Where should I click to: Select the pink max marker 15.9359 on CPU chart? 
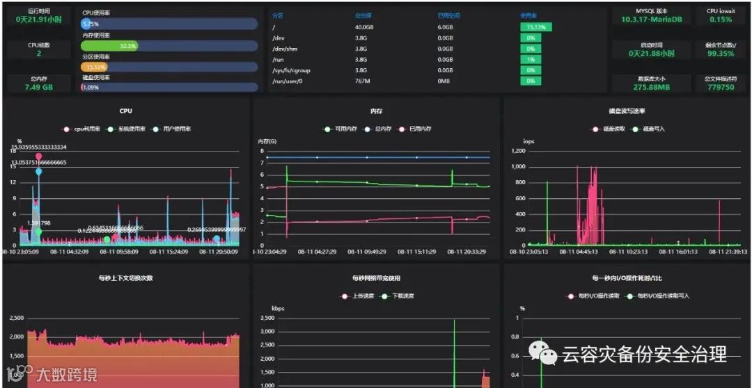(38, 156)
